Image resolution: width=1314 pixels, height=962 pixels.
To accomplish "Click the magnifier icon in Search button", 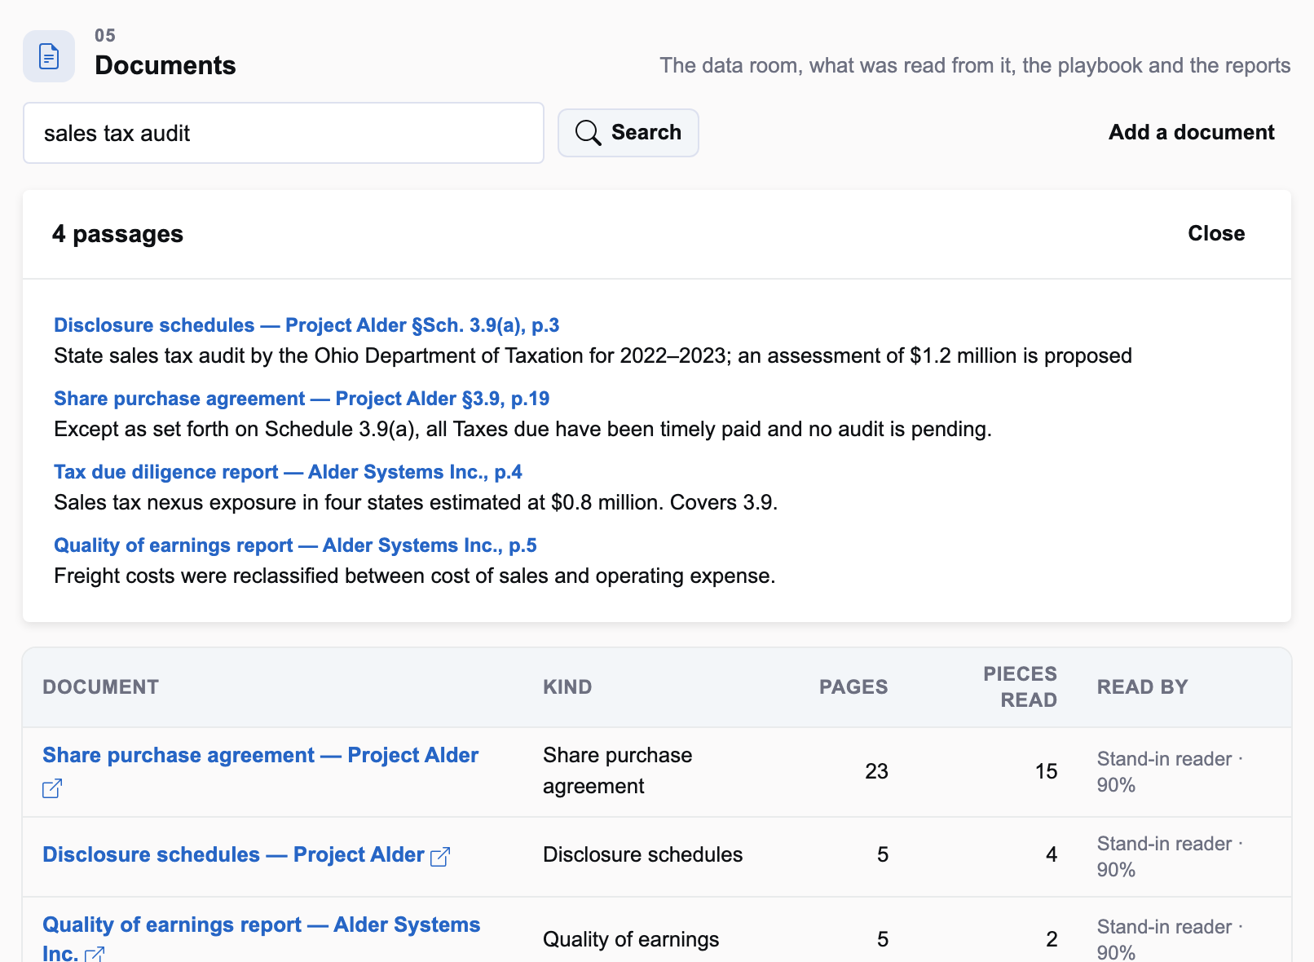I will (588, 132).
